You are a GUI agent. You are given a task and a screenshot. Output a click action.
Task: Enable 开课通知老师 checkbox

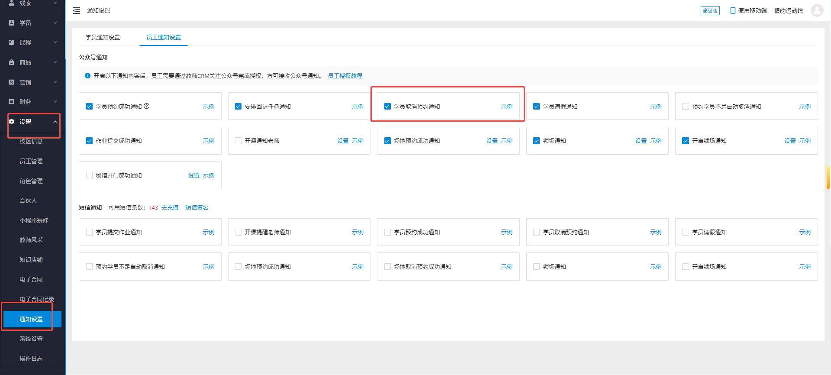pos(238,141)
